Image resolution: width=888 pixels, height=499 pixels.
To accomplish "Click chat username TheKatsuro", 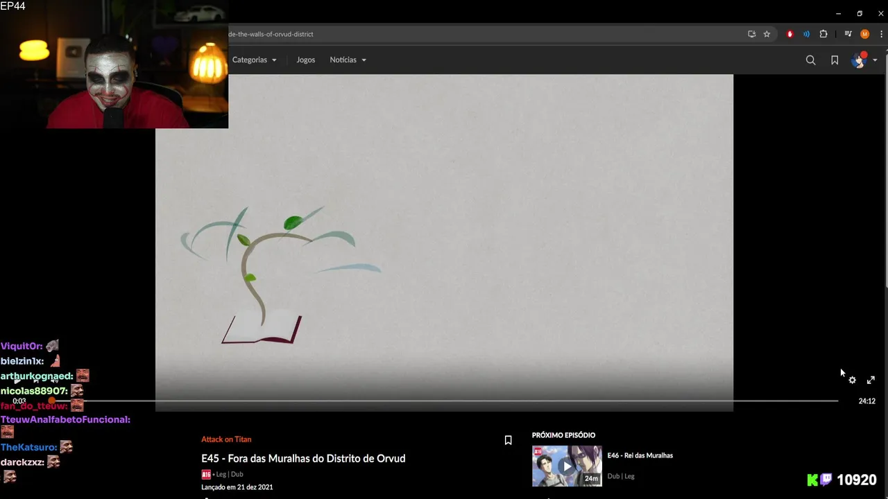I will coord(28,447).
